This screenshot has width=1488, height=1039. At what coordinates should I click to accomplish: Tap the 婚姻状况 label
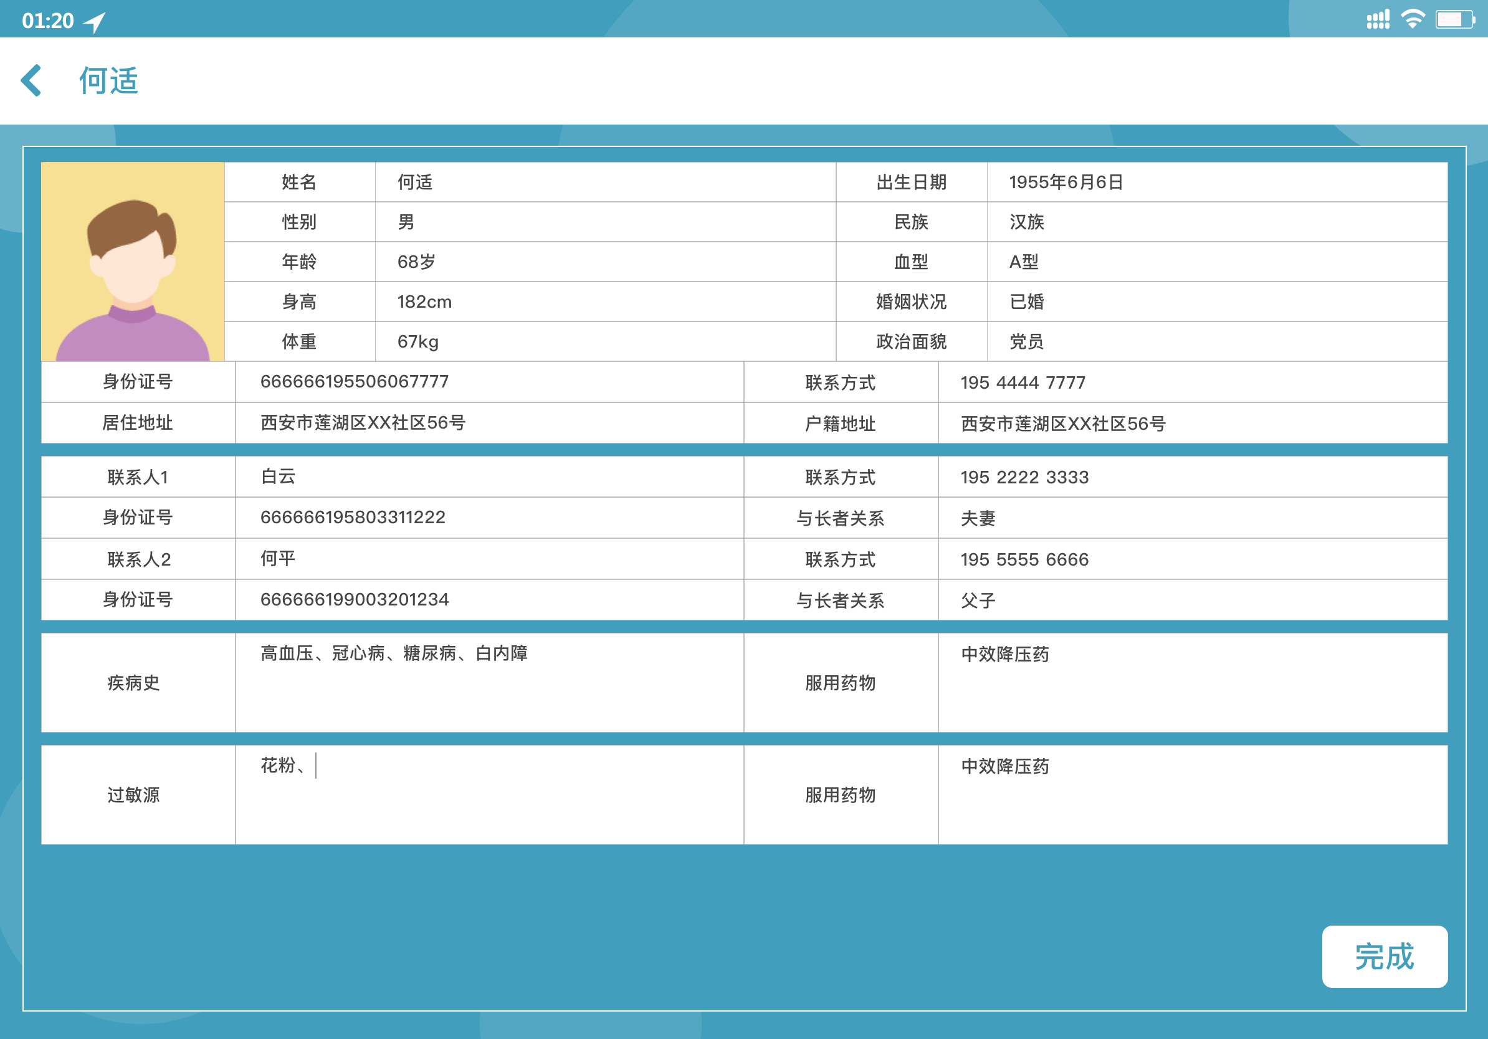(x=911, y=302)
